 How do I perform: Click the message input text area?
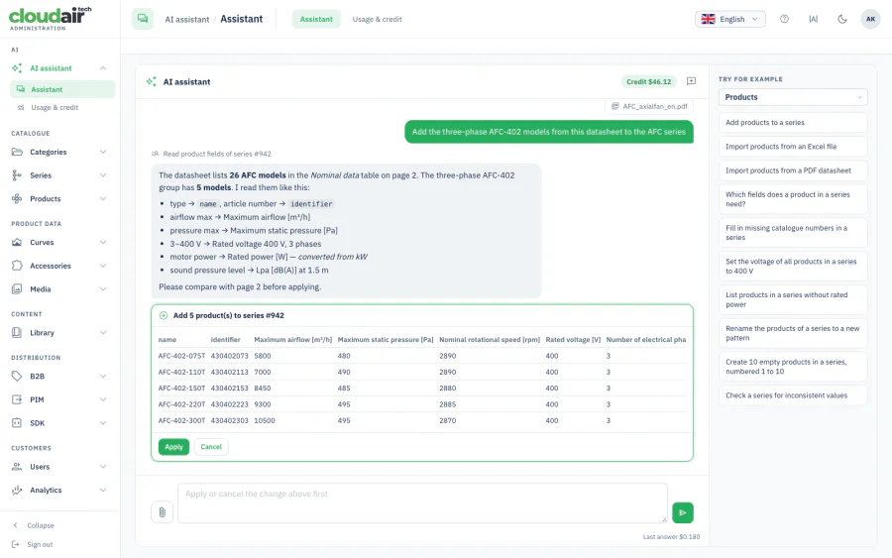[422, 502]
